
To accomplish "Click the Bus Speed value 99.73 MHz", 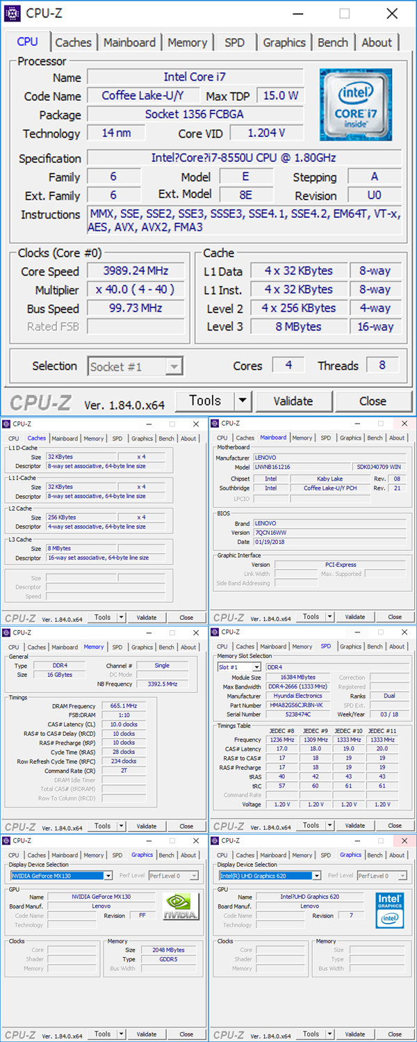I will point(136,308).
